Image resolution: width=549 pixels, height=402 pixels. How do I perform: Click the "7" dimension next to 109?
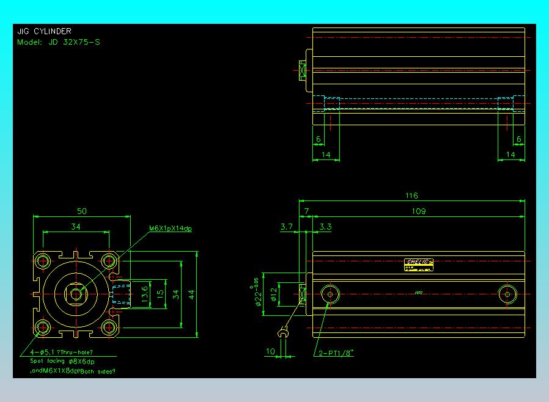(307, 211)
